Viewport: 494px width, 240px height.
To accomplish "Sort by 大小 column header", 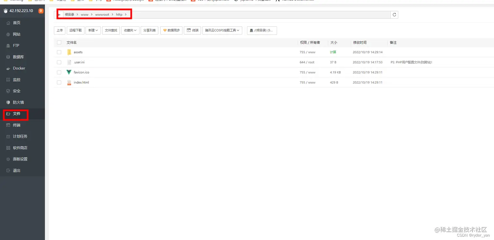I will (x=334, y=42).
